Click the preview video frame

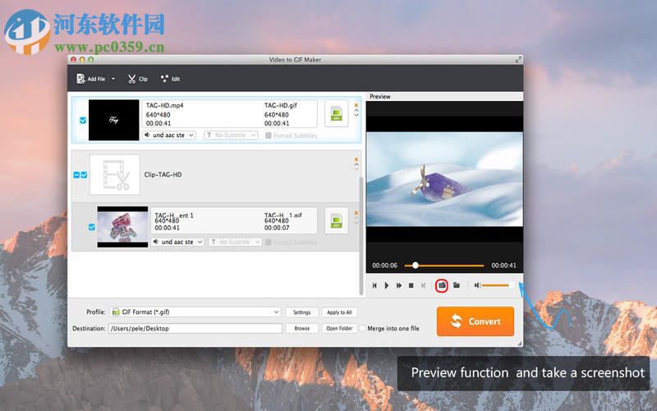coord(444,179)
